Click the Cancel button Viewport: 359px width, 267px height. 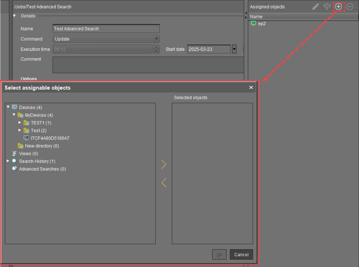coord(241,255)
